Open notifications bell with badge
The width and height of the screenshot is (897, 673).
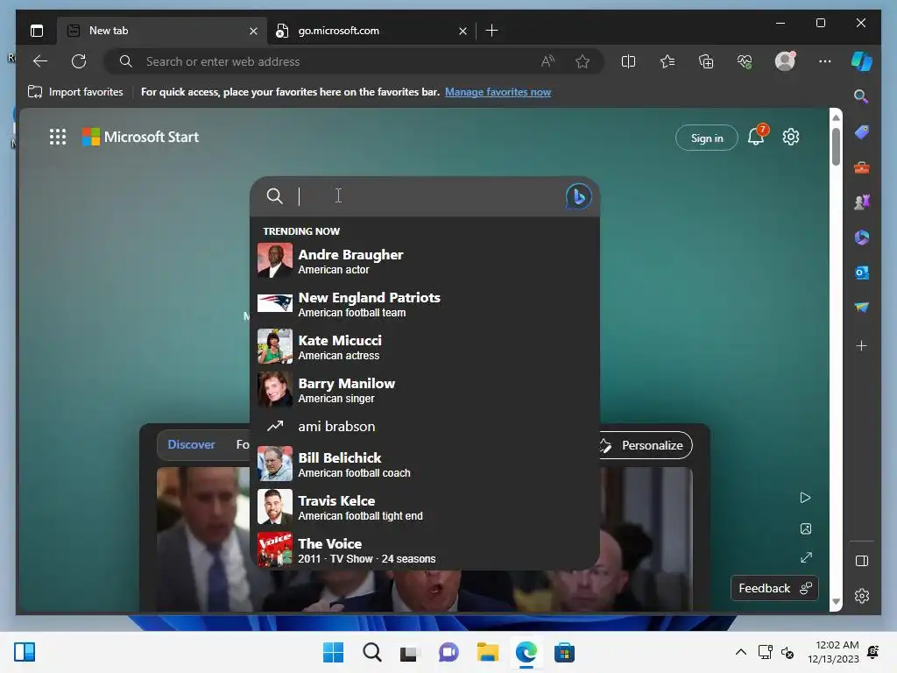pos(758,136)
